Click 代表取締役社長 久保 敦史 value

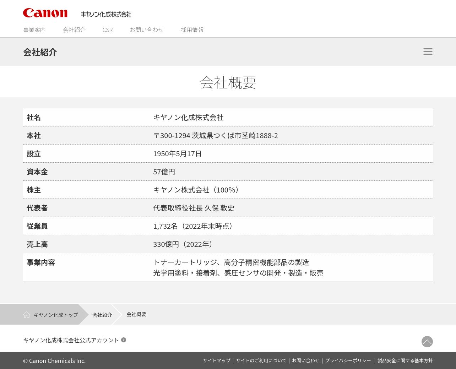click(x=194, y=208)
